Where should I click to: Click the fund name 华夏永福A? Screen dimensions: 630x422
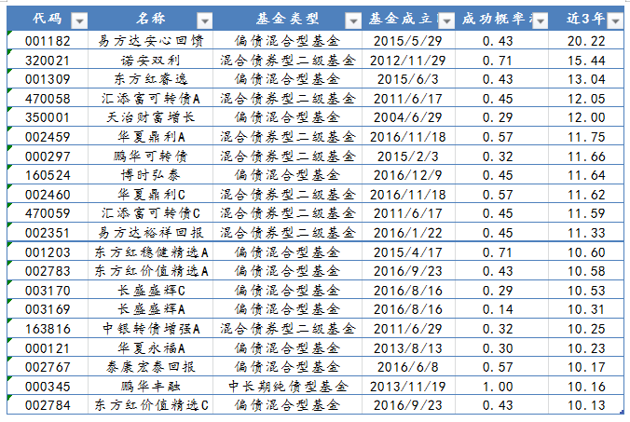click(151, 347)
